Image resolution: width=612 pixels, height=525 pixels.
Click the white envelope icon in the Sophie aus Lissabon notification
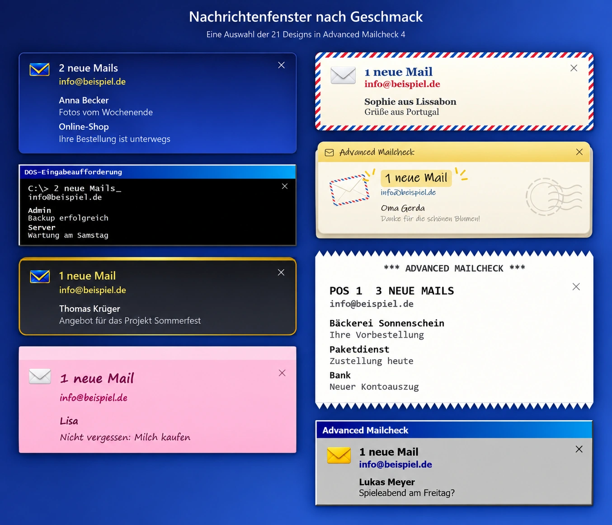[343, 75]
